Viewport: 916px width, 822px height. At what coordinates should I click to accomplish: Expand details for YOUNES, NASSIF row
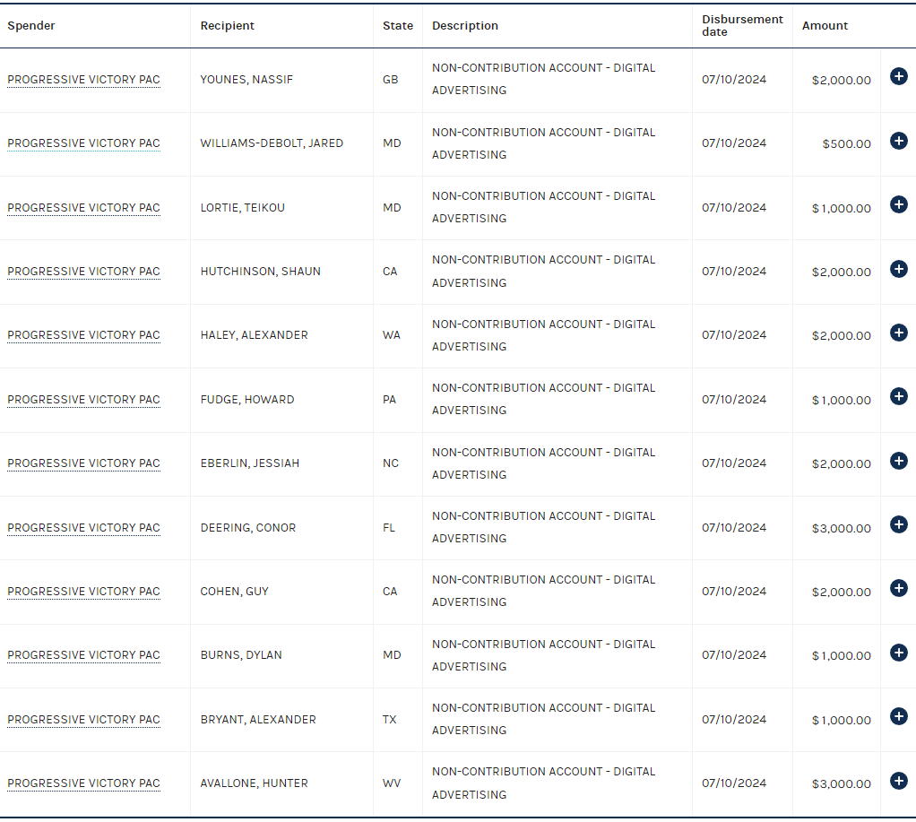(898, 76)
